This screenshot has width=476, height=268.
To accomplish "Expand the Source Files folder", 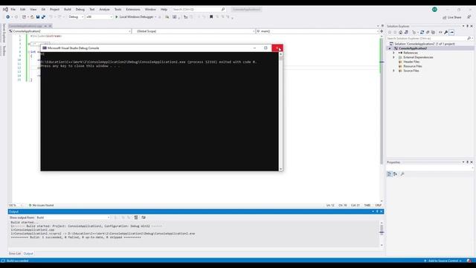I will coord(393,71).
